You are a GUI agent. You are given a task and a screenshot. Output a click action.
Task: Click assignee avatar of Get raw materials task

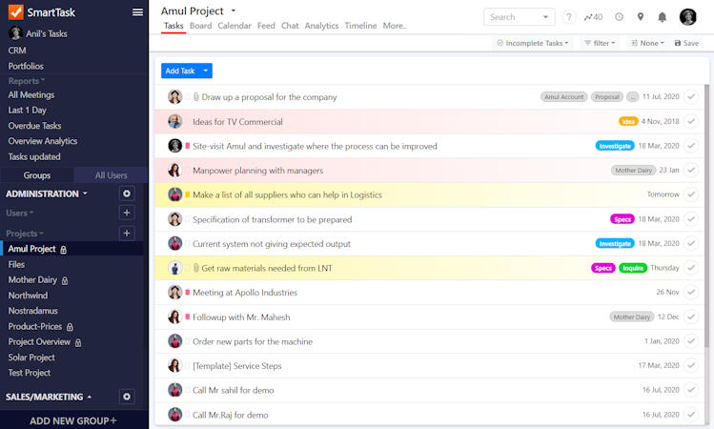tap(174, 268)
